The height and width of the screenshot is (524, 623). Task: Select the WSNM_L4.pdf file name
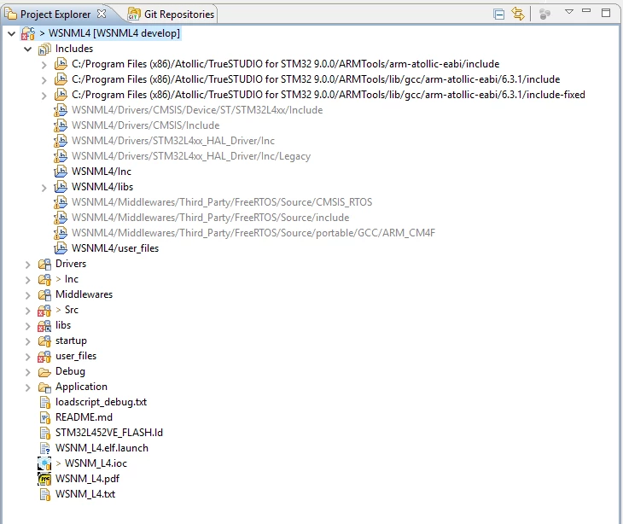coord(87,479)
